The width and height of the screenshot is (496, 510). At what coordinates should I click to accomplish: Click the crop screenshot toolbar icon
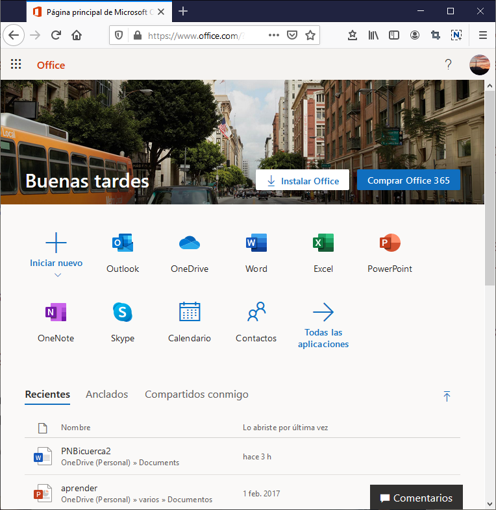[x=436, y=35]
